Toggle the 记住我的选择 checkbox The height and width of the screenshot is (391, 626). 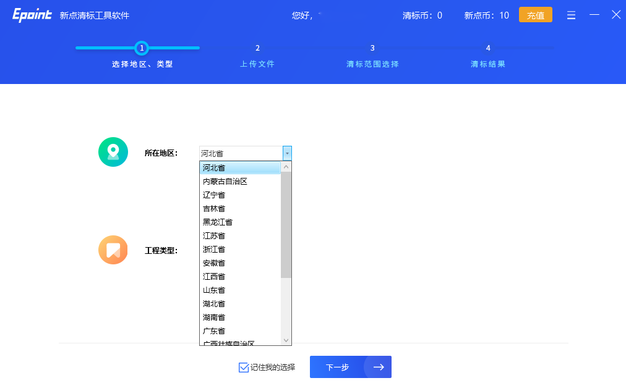[244, 368]
